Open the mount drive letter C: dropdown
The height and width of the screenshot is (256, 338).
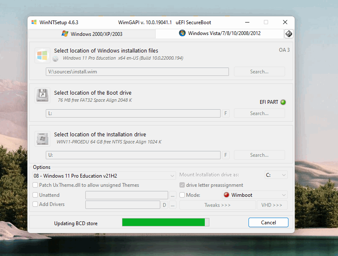pos(276,175)
